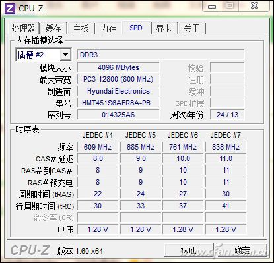Click the tRC value 37
The width and height of the screenshot is (274, 263).
click(x=183, y=206)
